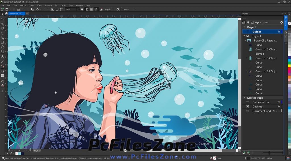Image resolution: width=291 pixels, height=161 pixels.
Task: Open the Effects menu
Action: [x=40, y=5]
